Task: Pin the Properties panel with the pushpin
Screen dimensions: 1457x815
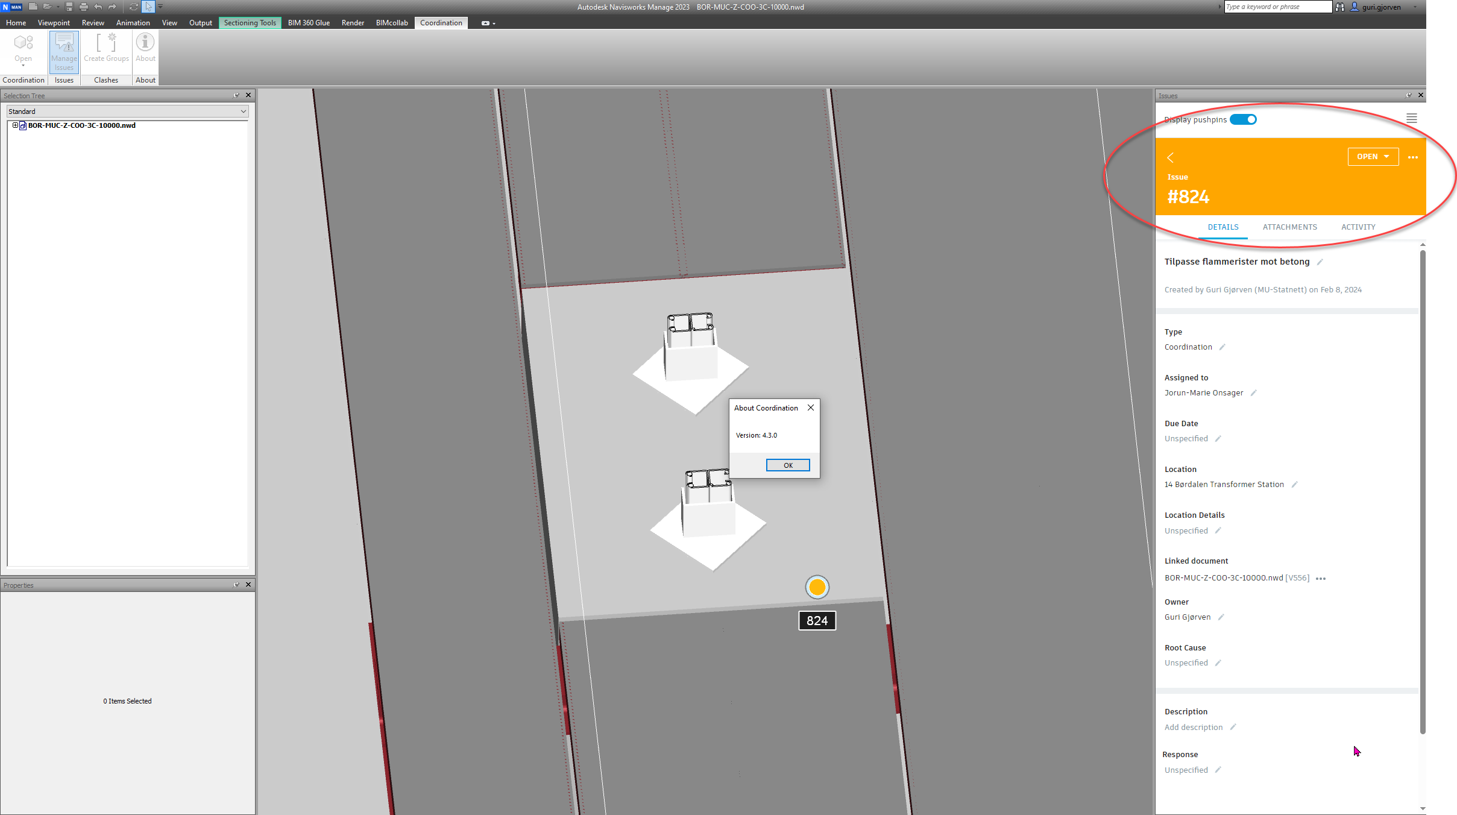Action: click(236, 585)
